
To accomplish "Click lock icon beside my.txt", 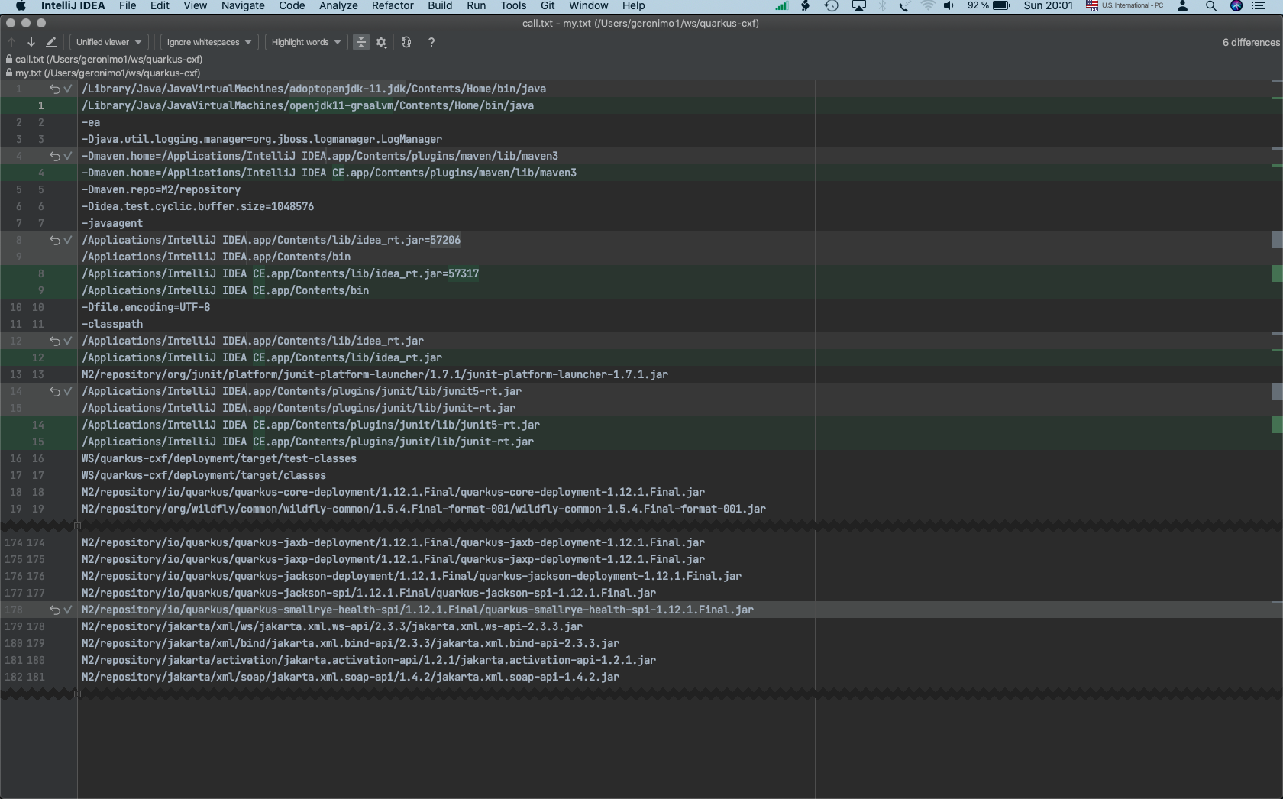I will tap(9, 73).
